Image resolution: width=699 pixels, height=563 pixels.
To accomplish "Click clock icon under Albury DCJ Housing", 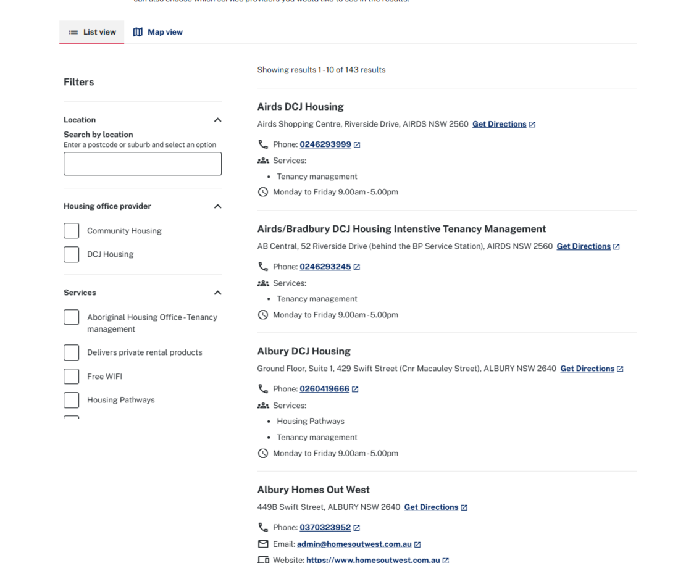I will [x=263, y=453].
